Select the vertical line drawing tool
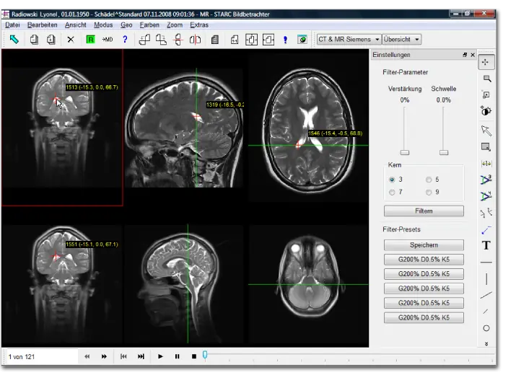 (486, 278)
